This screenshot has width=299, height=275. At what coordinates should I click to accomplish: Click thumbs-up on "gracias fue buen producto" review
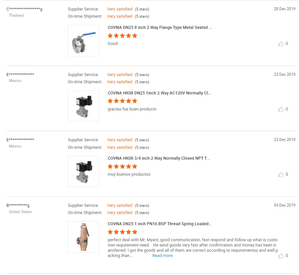coord(281,109)
